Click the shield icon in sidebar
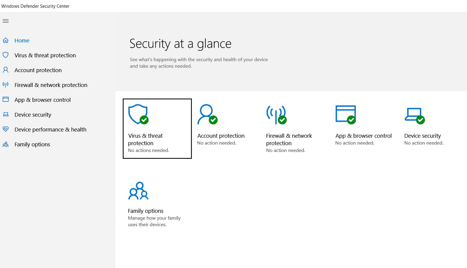 [x=6, y=55]
